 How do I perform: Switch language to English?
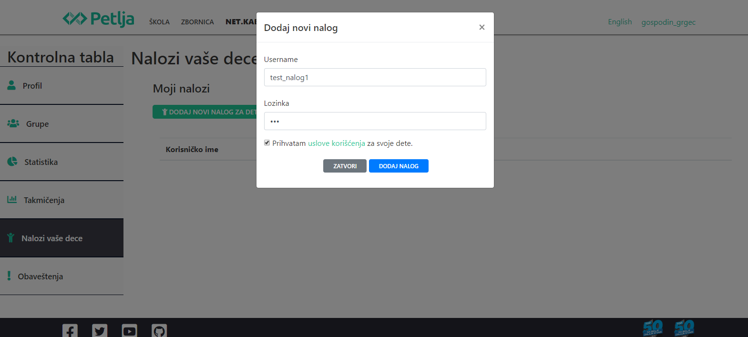point(619,22)
